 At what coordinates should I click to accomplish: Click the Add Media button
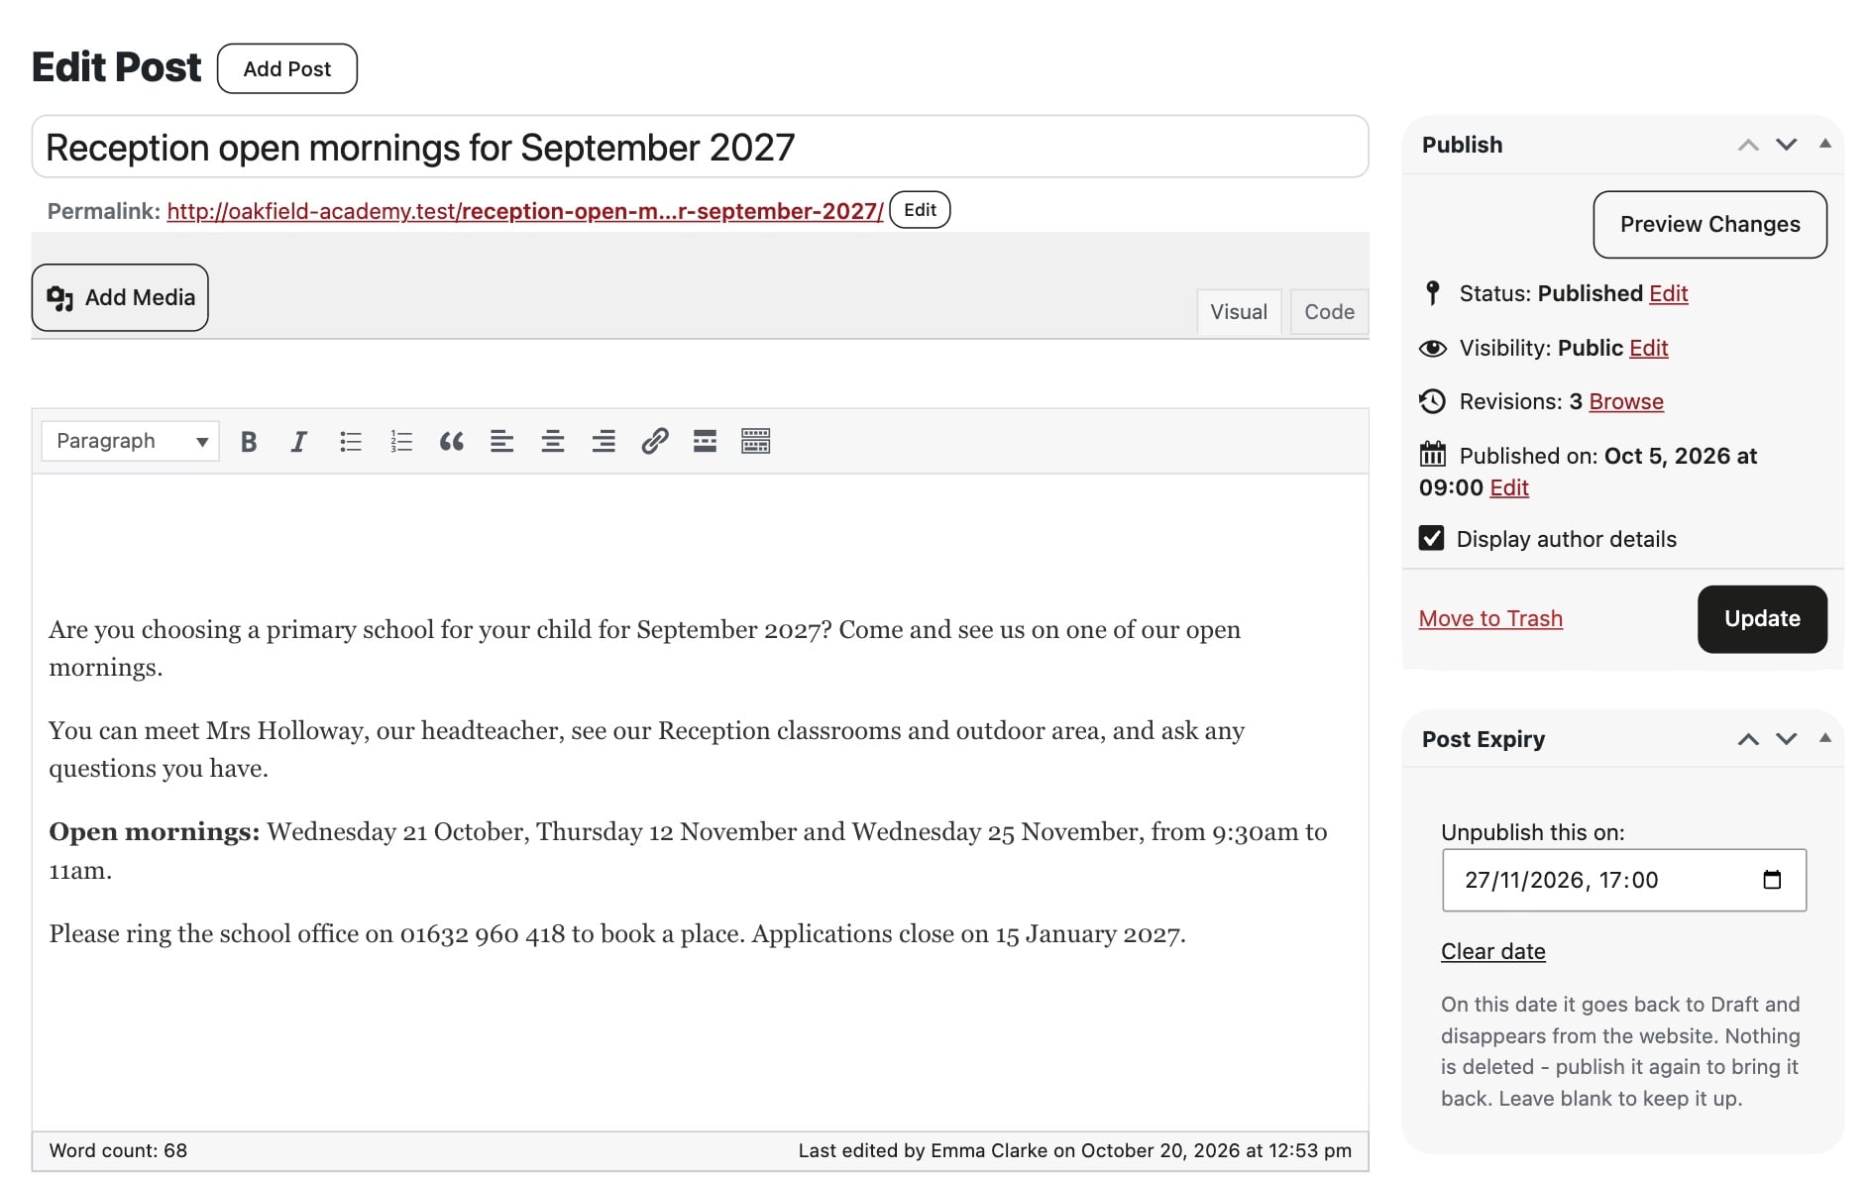point(120,297)
